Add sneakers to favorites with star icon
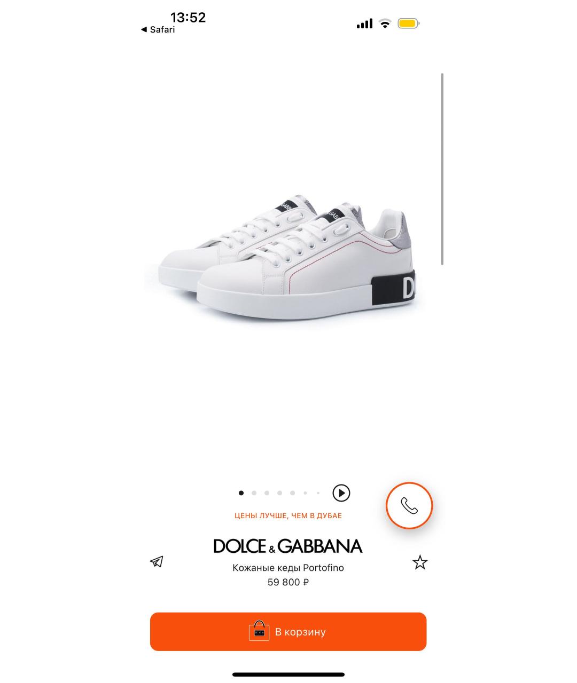This screenshot has height=683, width=577. [420, 562]
